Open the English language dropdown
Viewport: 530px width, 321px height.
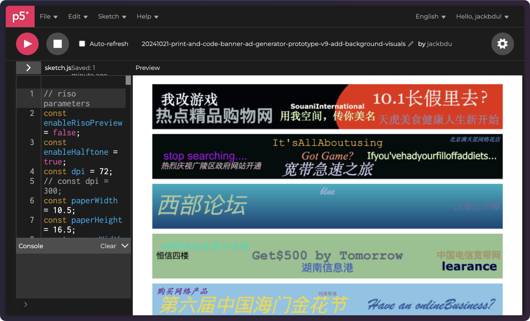coord(430,17)
